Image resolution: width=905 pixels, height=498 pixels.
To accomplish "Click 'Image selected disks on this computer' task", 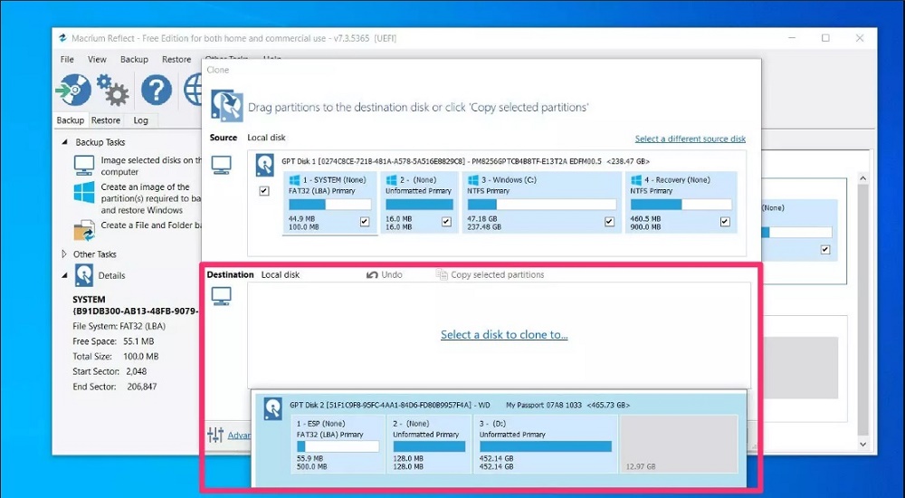I will (151, 166).
